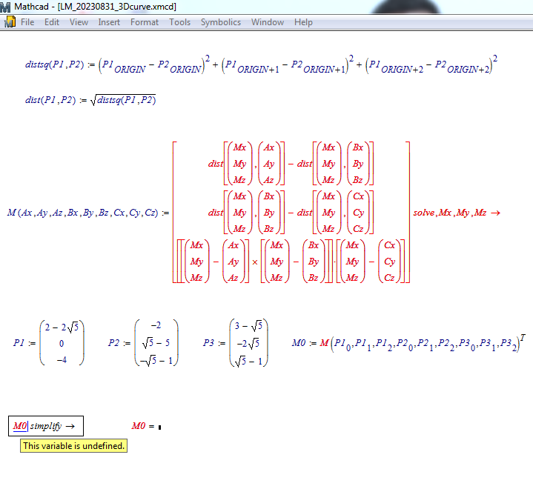The height and width of the screenshot is (489, 533).
Task: Click the 'This variable is undefined.' tooltip
Action: [74, 446]
